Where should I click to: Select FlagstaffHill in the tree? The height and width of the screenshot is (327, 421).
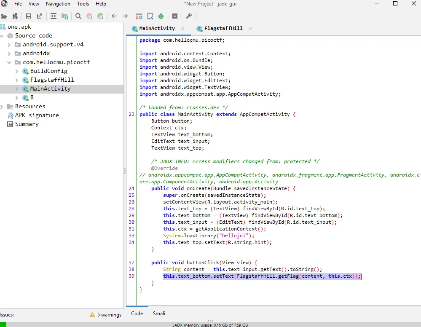pyautogui.click(x=52, y=80)
